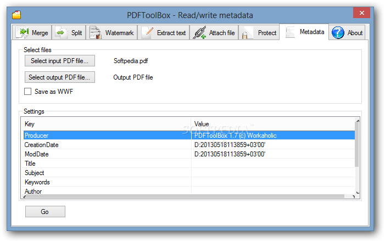Image resolution: width=385 pixels, height=242 pixels.
Task: Click the Merge tab icon
Action: click(x=23, y=32)
